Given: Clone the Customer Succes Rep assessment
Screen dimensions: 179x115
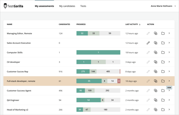Looking at the screenshot, I should pos(156,72).
